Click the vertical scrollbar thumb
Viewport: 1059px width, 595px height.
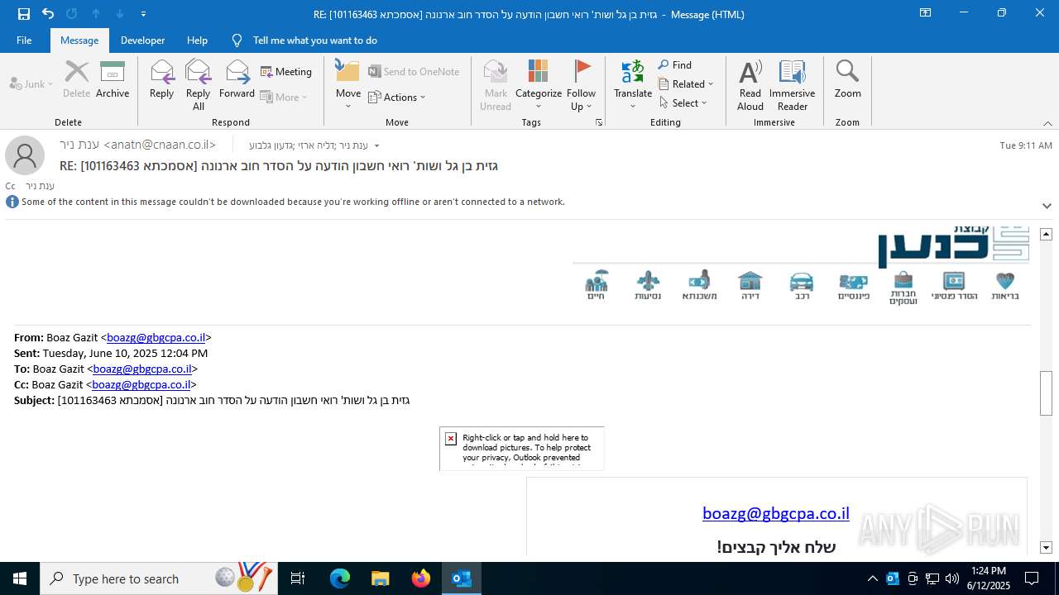(x=1046, y=393)
